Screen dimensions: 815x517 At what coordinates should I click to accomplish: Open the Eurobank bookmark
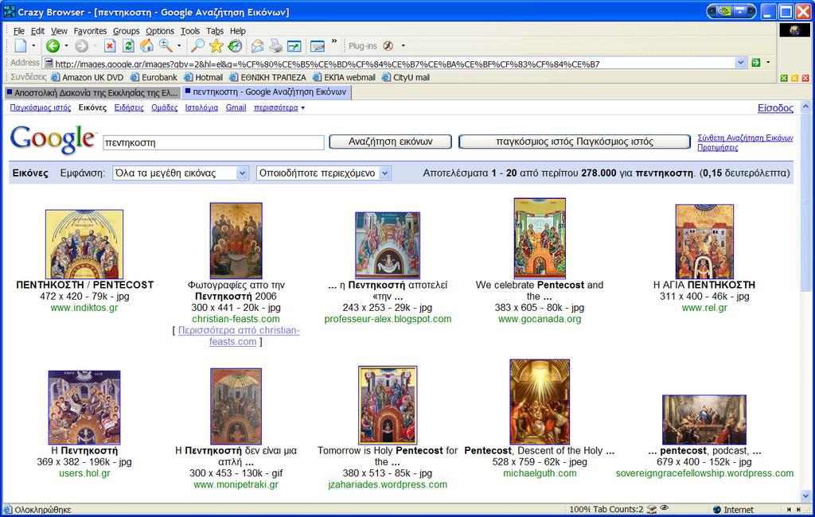(x=154, y=77)
